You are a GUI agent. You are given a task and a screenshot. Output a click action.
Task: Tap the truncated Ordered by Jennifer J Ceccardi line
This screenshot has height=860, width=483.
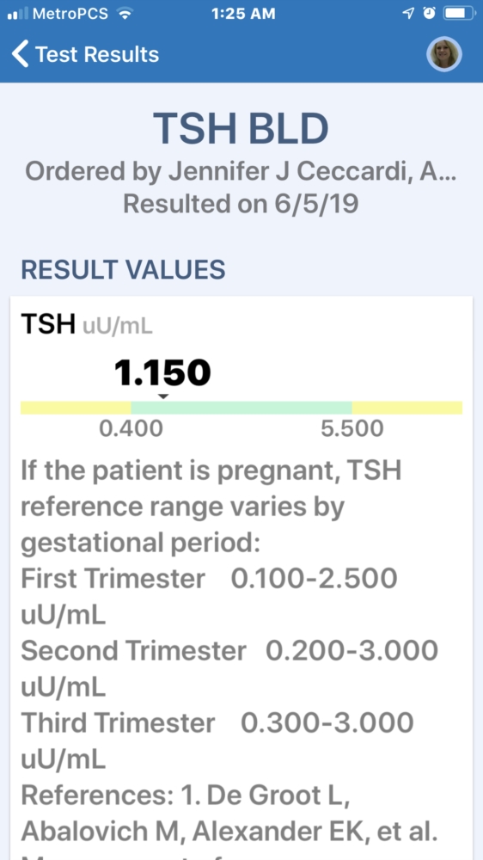(241, 172)
